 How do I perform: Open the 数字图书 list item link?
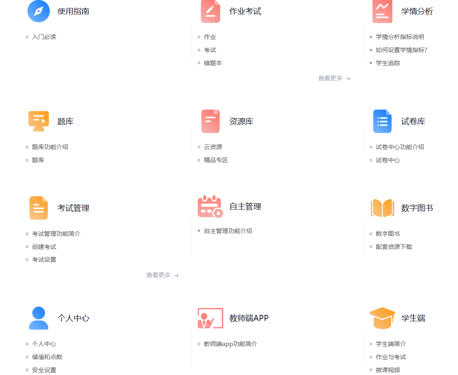coord(388,234)
